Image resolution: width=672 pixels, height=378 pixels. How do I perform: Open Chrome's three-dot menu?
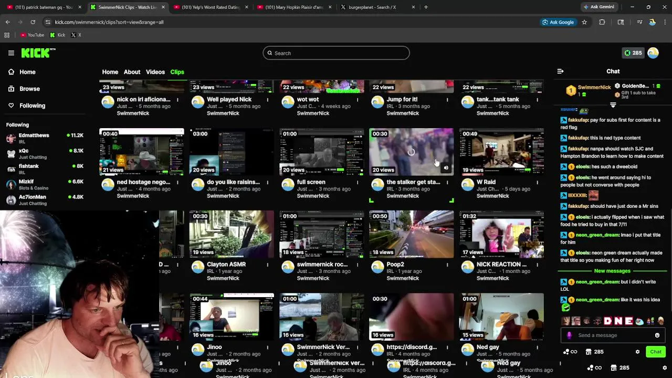tap(665, 22)
